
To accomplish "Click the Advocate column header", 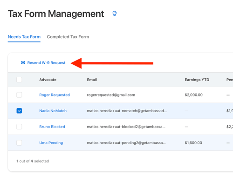I will click(48, 80).
